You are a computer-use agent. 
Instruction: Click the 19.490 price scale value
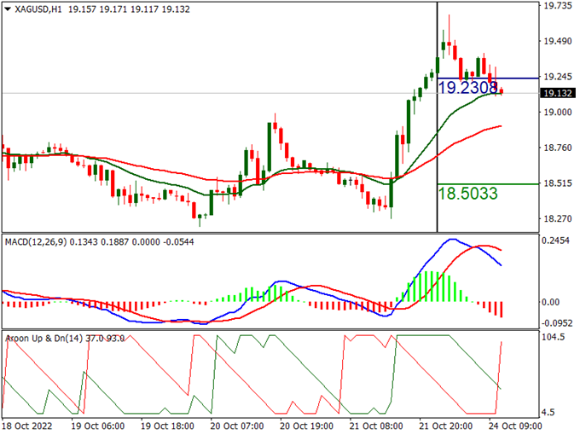[558, 41]
